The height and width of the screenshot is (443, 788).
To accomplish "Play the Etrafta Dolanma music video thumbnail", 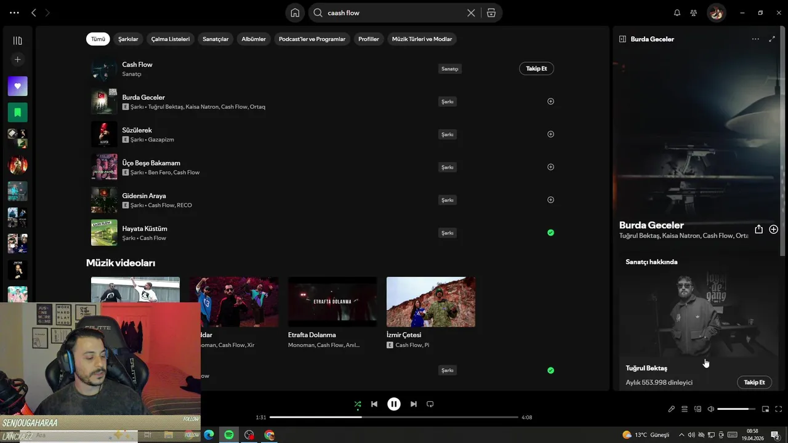I will [x=332, y=301].
